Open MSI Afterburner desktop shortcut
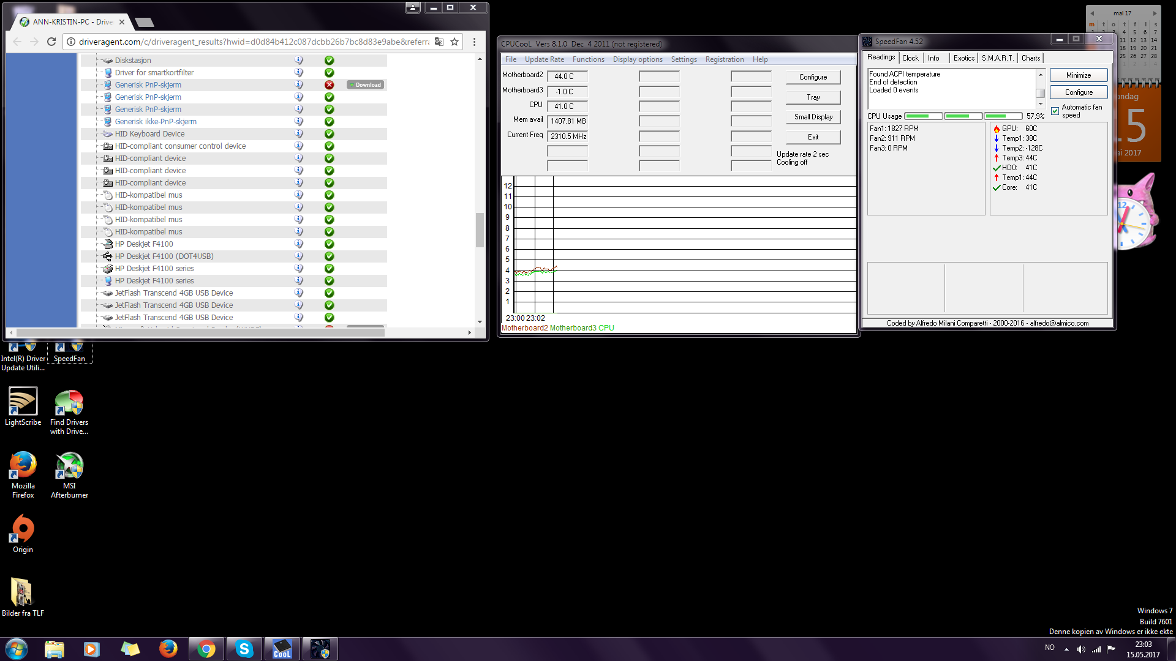Viewport: 1176px width, 661px height. (x=69, y=476)
